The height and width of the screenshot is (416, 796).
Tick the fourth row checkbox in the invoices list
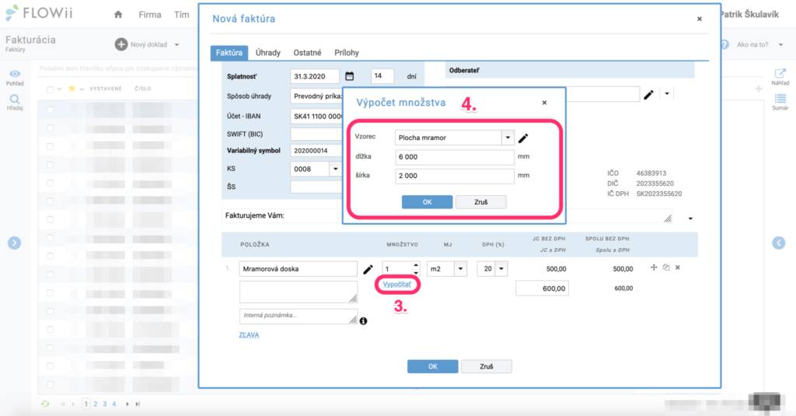pyautogui.click(x=50, y=165)
